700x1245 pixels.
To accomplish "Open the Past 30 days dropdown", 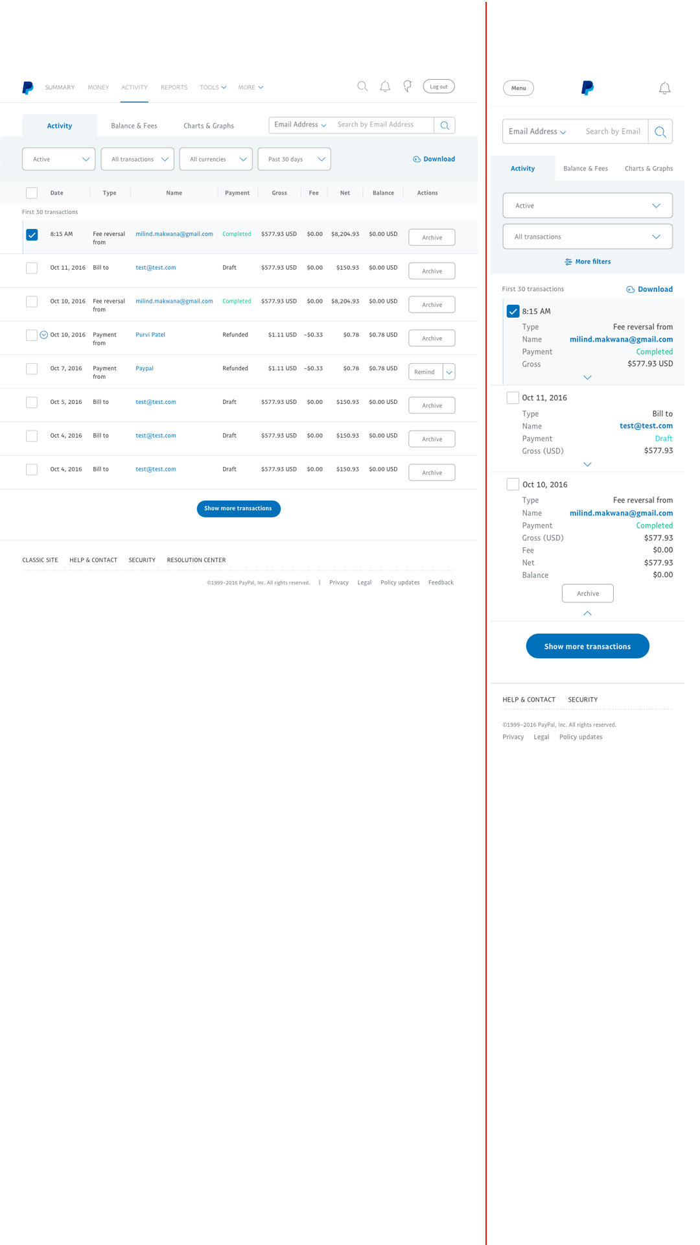I will [x=294, y=159].
